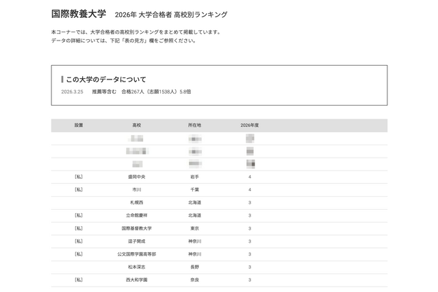
Task: Click the count 3 in 松本深志 row
Action: 249,267
